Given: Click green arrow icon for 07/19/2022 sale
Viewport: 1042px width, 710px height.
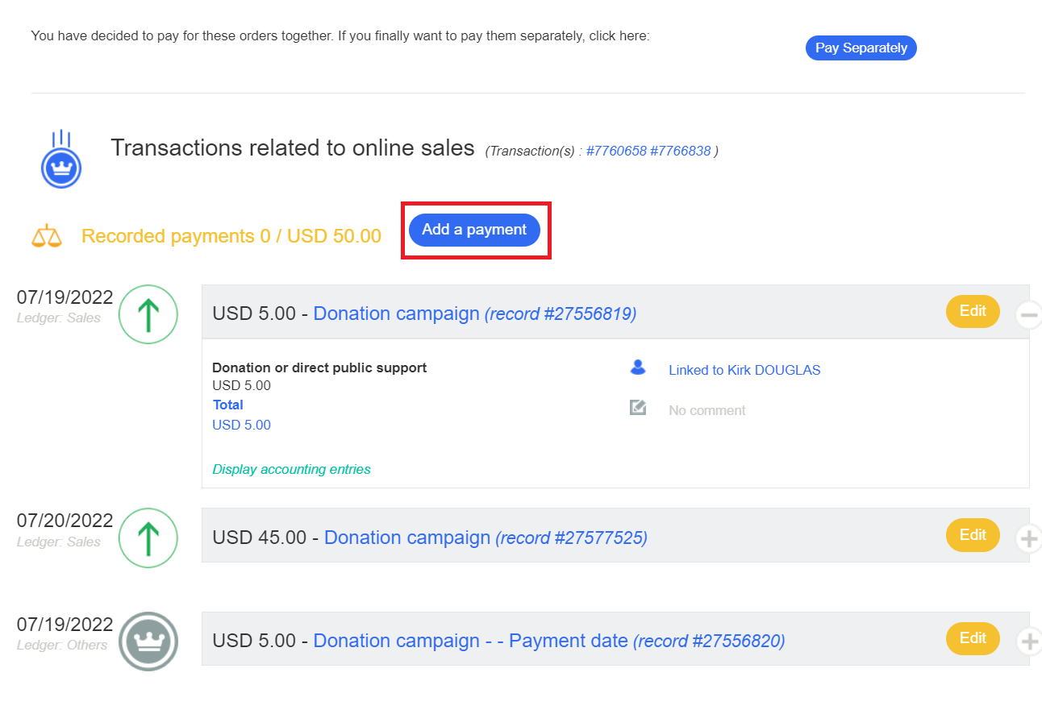Looking at the screenshot, I should tap(148, 314).
